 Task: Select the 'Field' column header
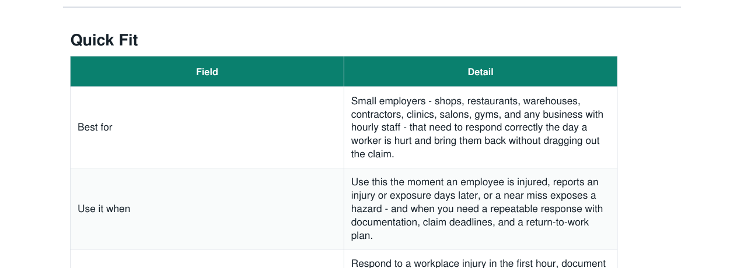207,72
